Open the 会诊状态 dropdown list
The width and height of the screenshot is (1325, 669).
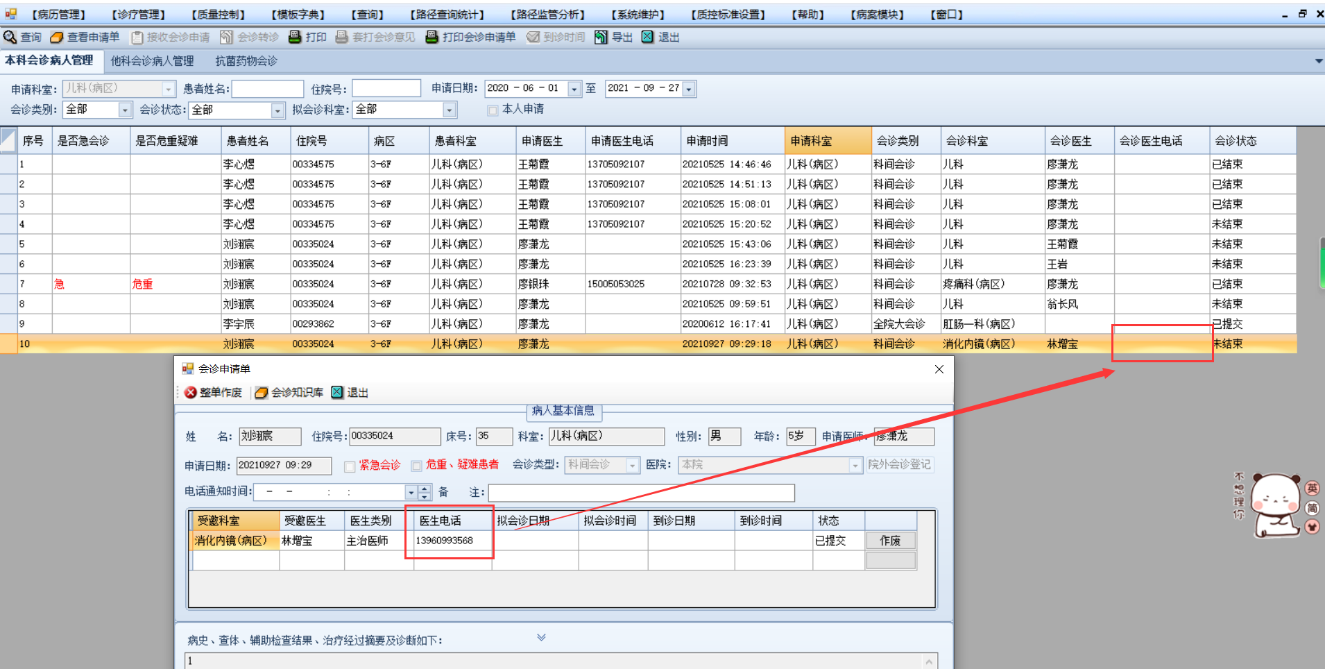coord(277,110)
